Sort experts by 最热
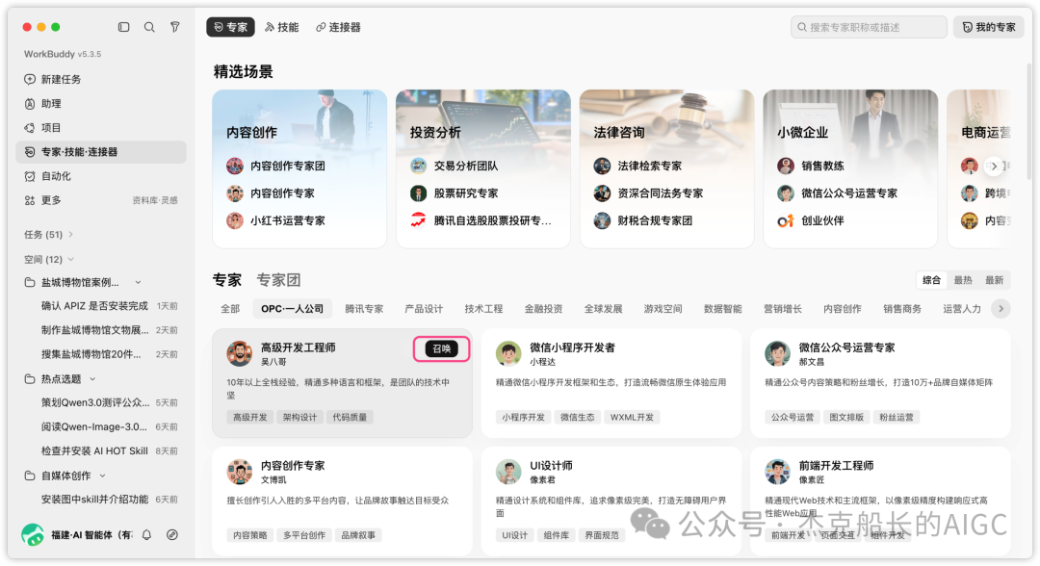Viewport: 1040px width, 566px height. 963,280
